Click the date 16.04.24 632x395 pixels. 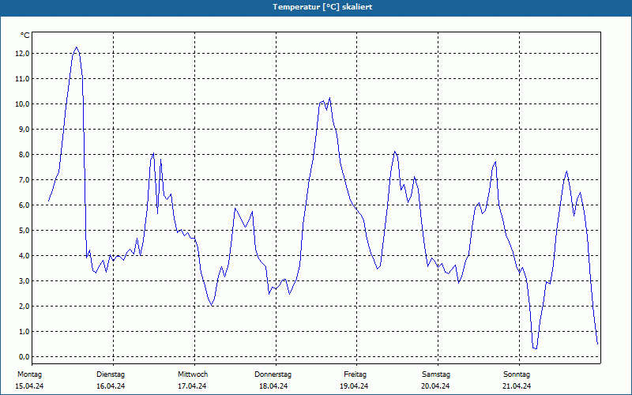(111, 386)
